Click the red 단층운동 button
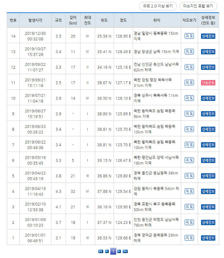This screenshot has height=258, width=224. [x=208, y=83]
